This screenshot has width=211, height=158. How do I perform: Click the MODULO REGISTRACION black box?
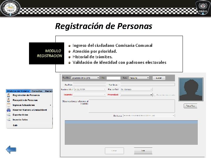[47, 53]
